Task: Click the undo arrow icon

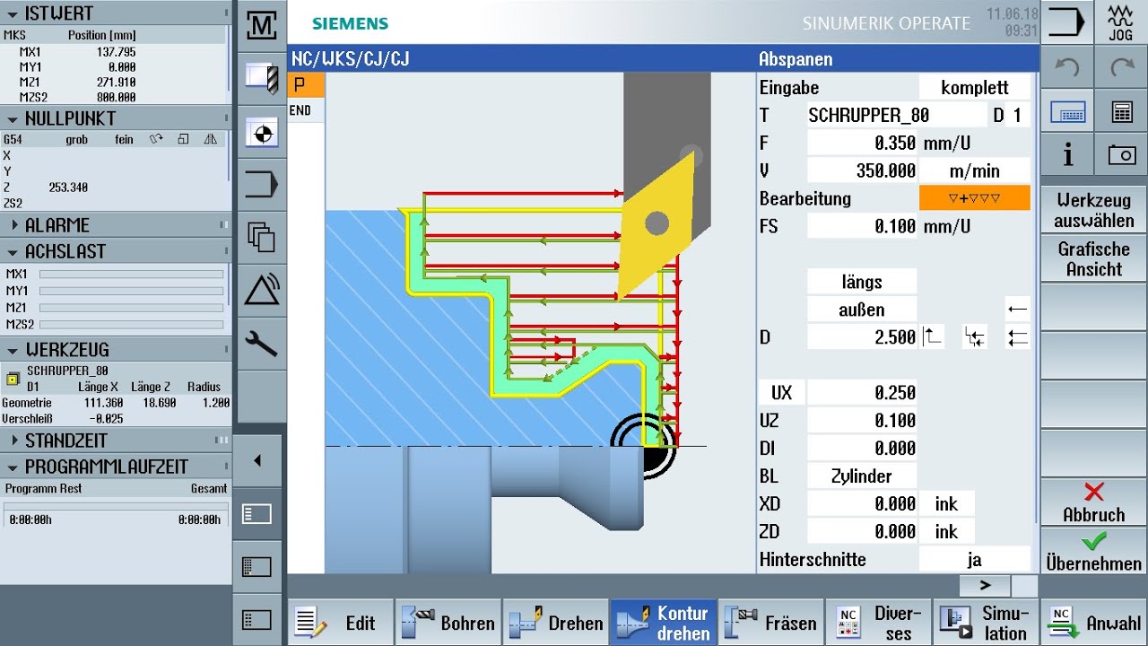Action: (x=1067, y=67)
